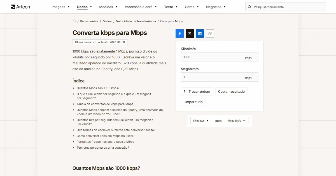Screen dimensions: 336x176
Task: Click the 'Índice' heading
Action: click(x=78, y=81)
